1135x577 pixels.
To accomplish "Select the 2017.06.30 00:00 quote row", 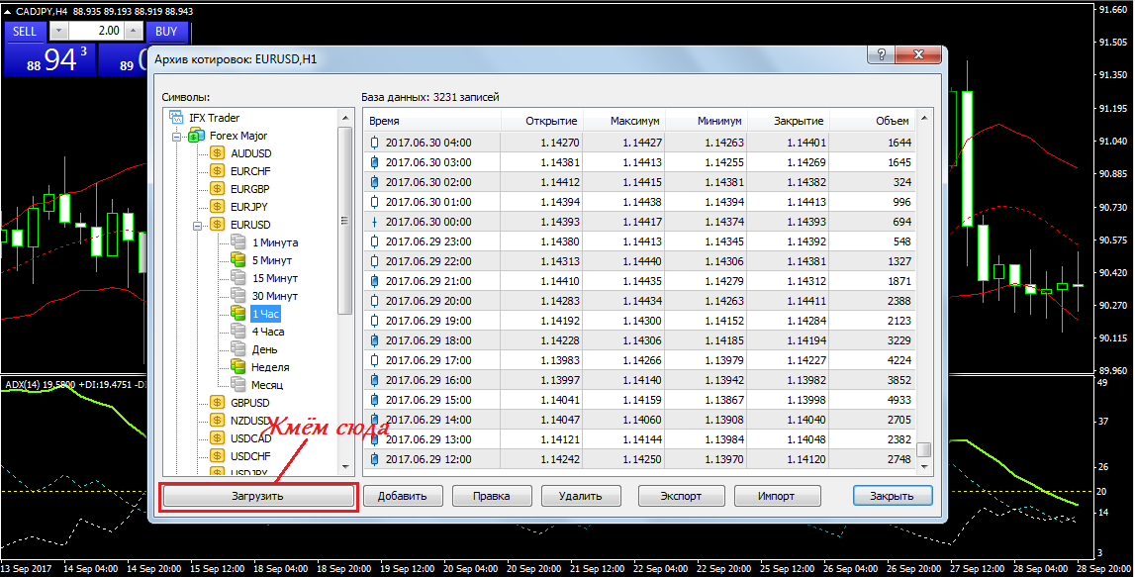I will [x=640, y=222].
